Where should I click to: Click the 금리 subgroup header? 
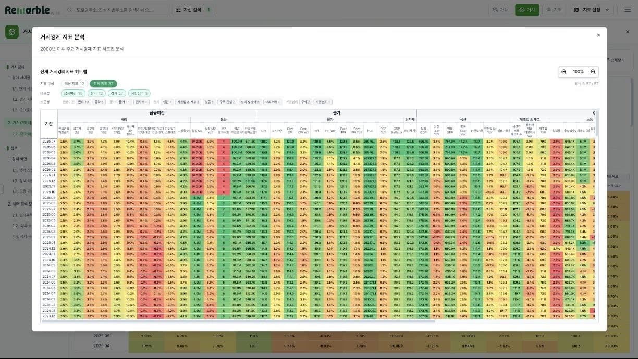click(x=124, y=119)
